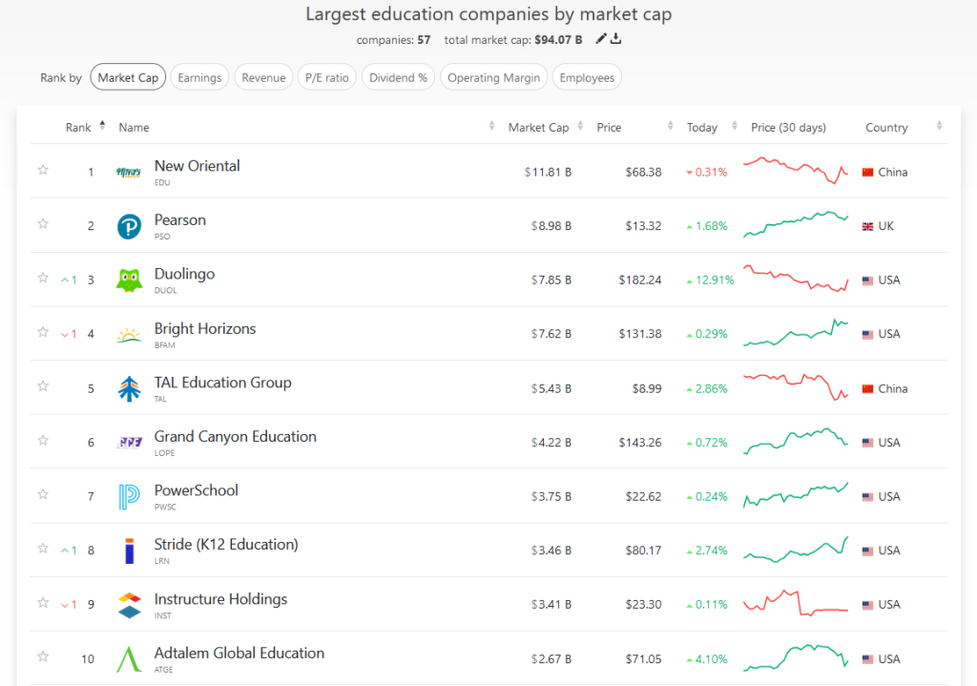Click the Price (30 days) column header

pos(788,127)
